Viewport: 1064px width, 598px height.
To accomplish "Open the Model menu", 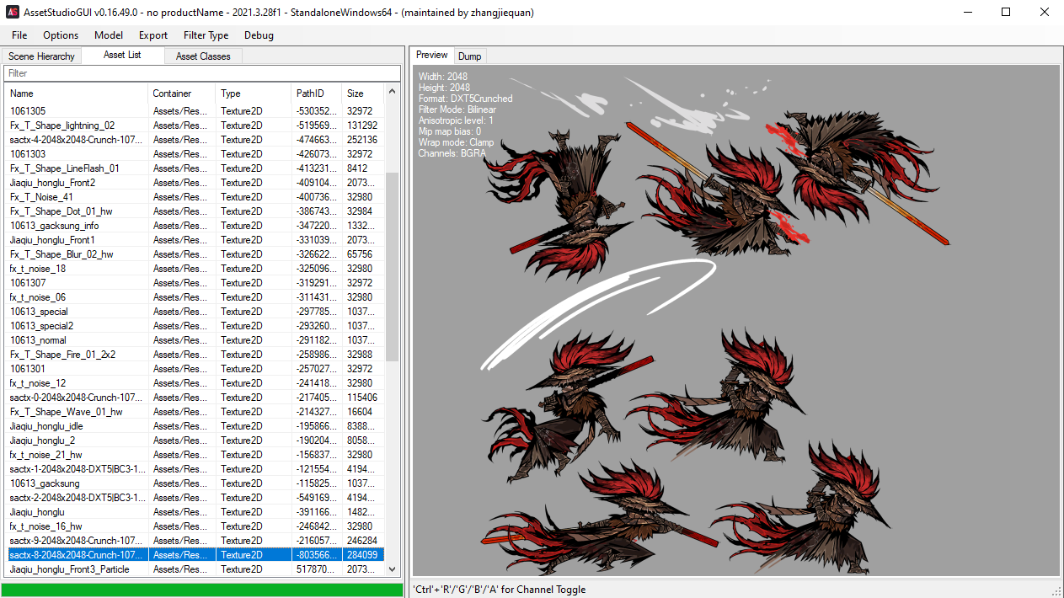I will (109, 35).
